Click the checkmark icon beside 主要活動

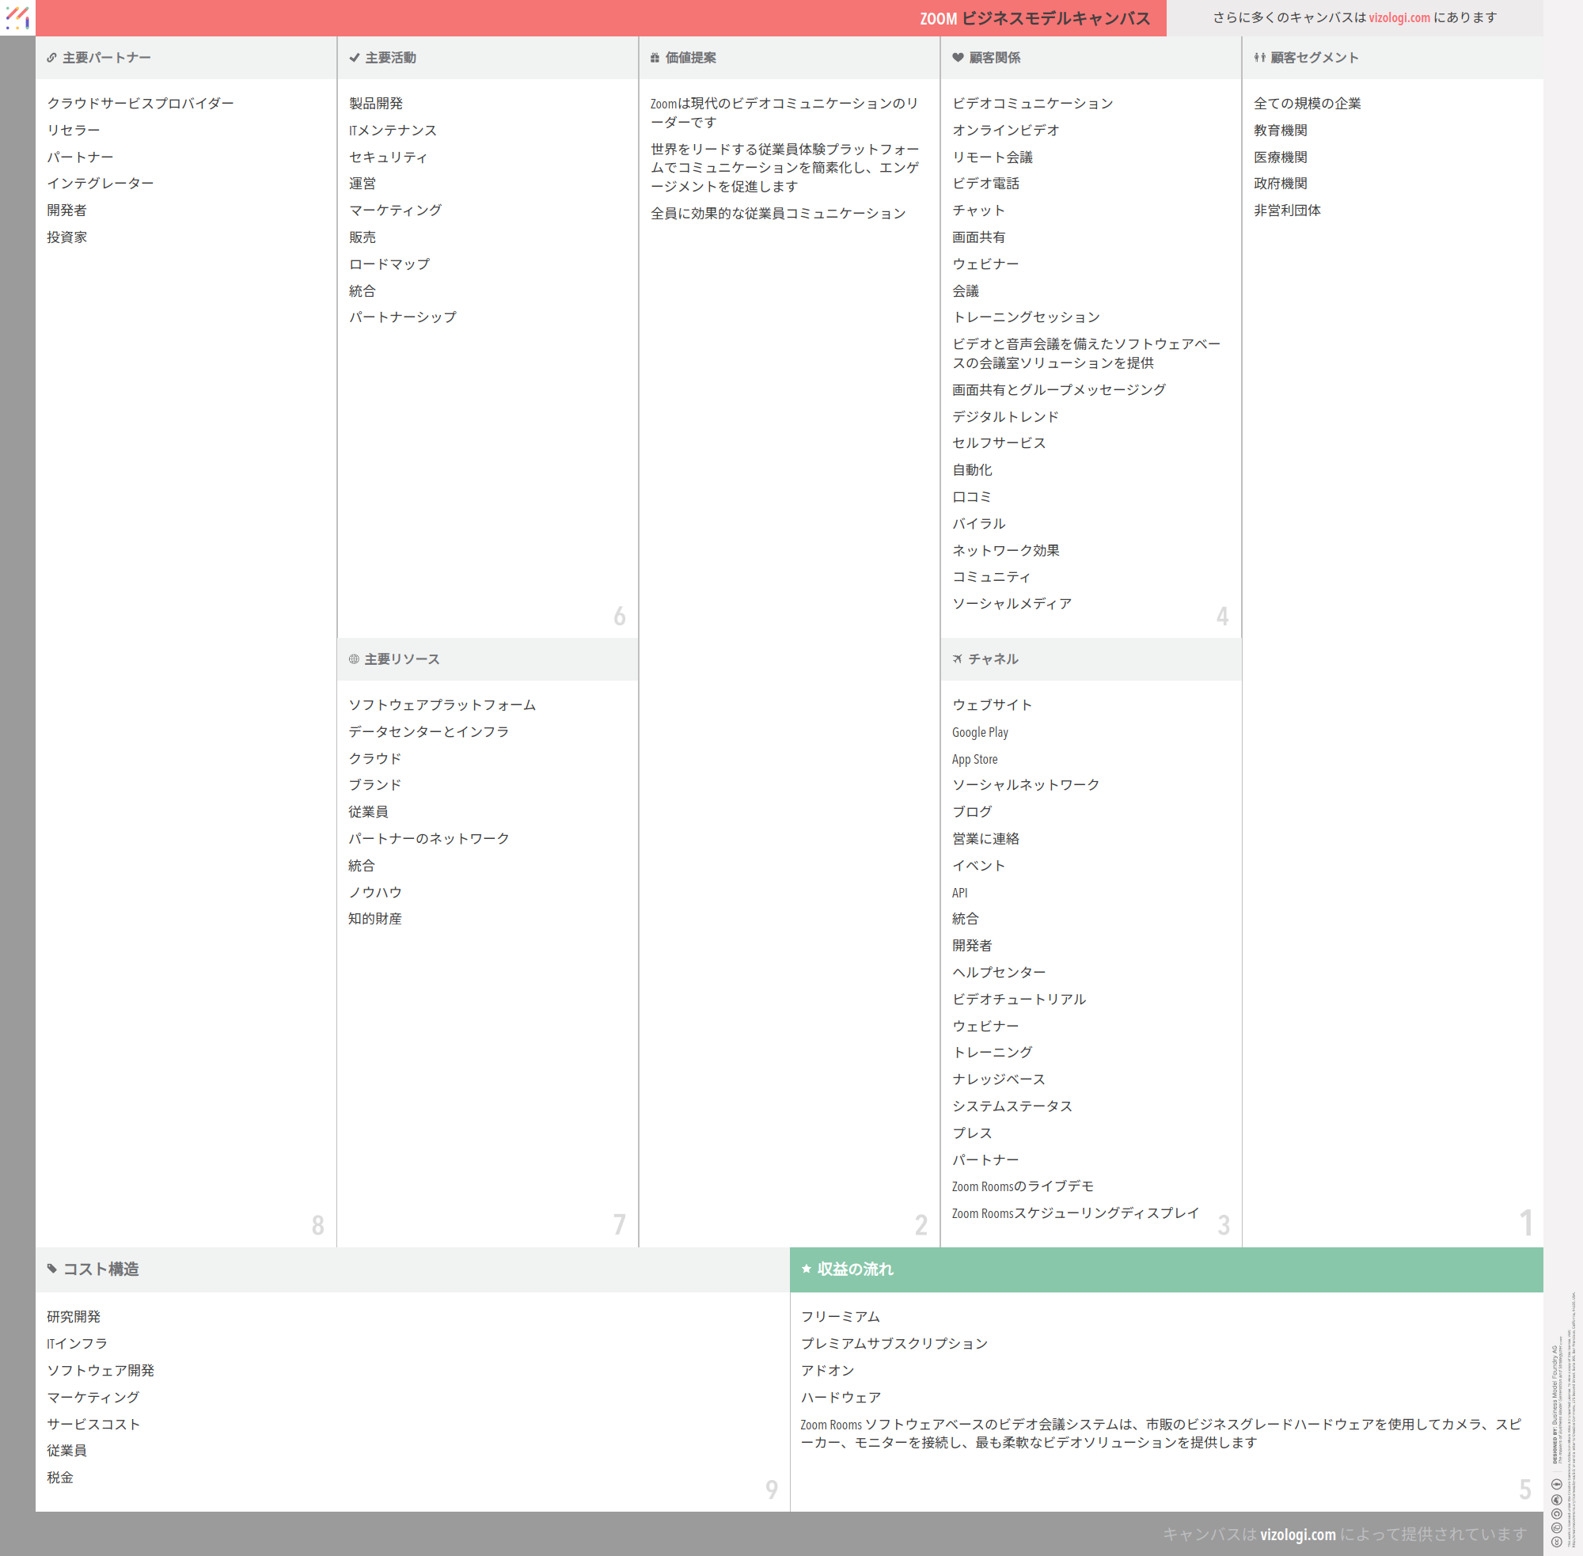tap(354, 58)
